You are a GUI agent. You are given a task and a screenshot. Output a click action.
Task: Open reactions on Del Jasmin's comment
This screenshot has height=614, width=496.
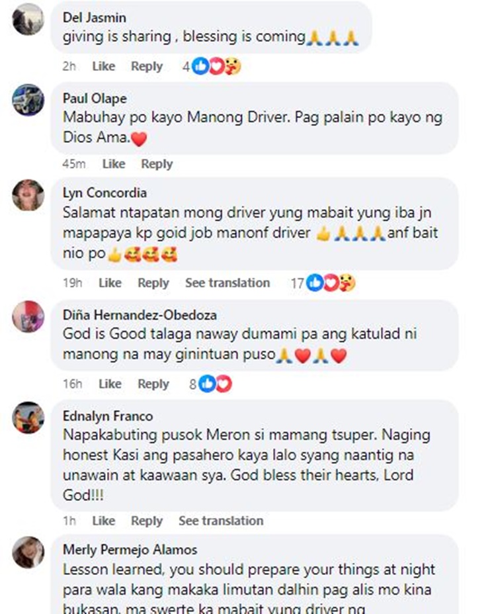[x=212, y=66]
